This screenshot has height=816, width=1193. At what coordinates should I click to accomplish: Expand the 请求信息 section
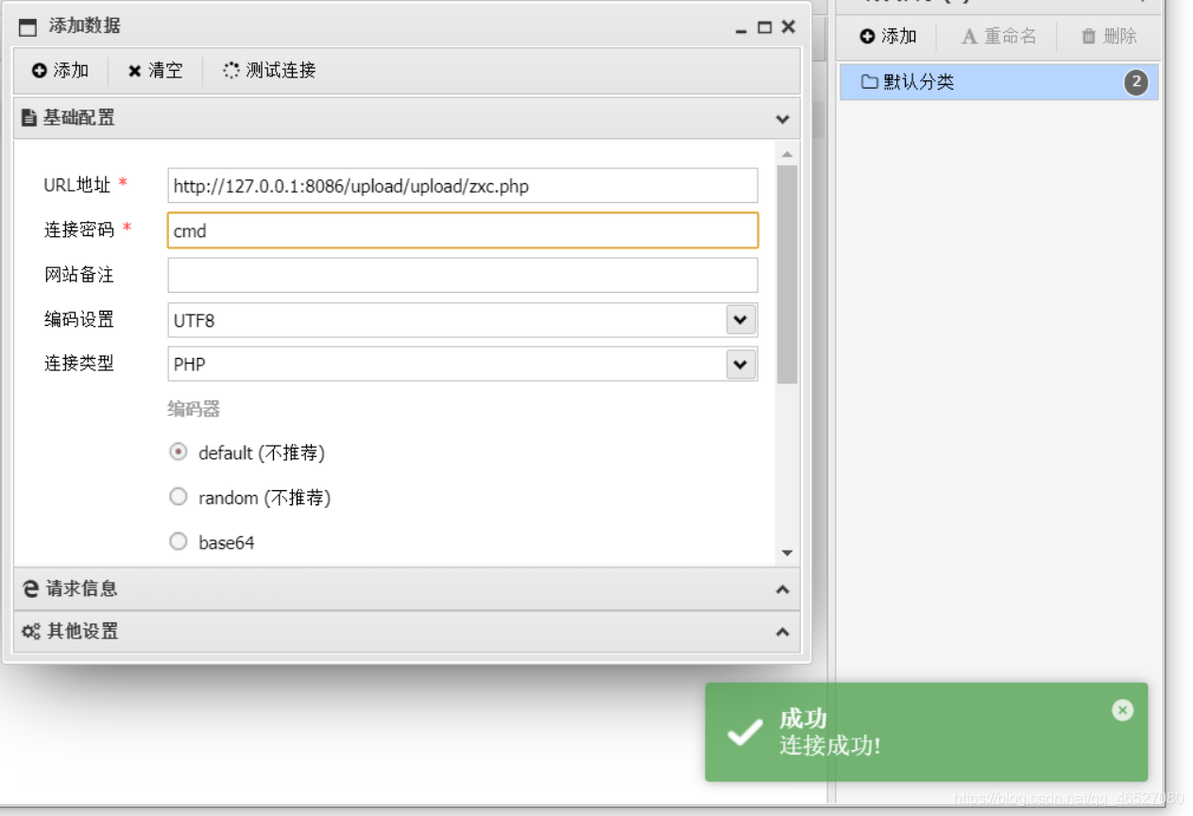click(406, 588)
